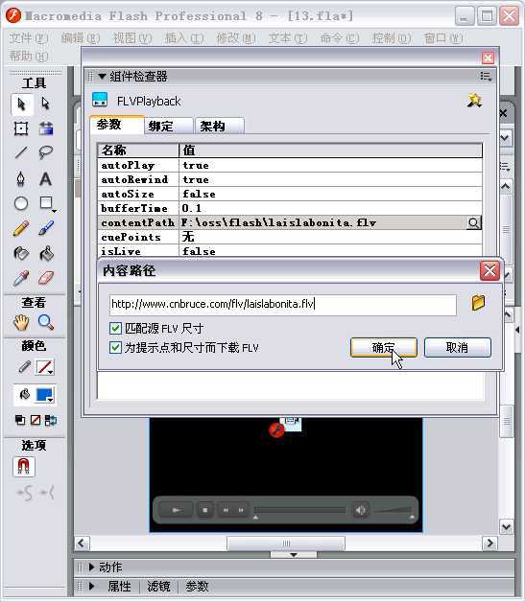
Task: Open the blue fill color picker
Action: (45, 395)
